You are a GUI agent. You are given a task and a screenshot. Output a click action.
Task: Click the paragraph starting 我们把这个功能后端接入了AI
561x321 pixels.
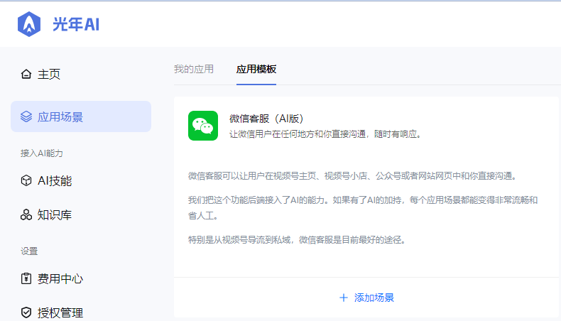[x=363, y=208]
